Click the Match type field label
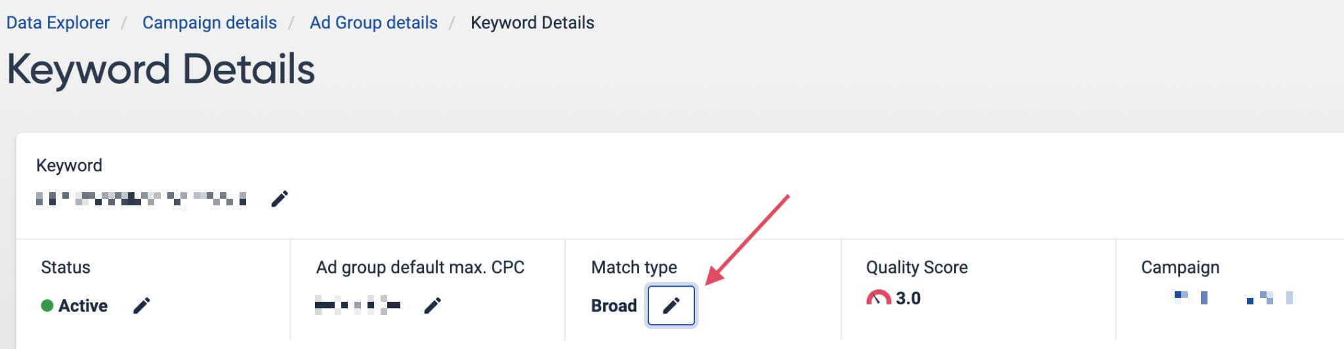 coord(634,268)
